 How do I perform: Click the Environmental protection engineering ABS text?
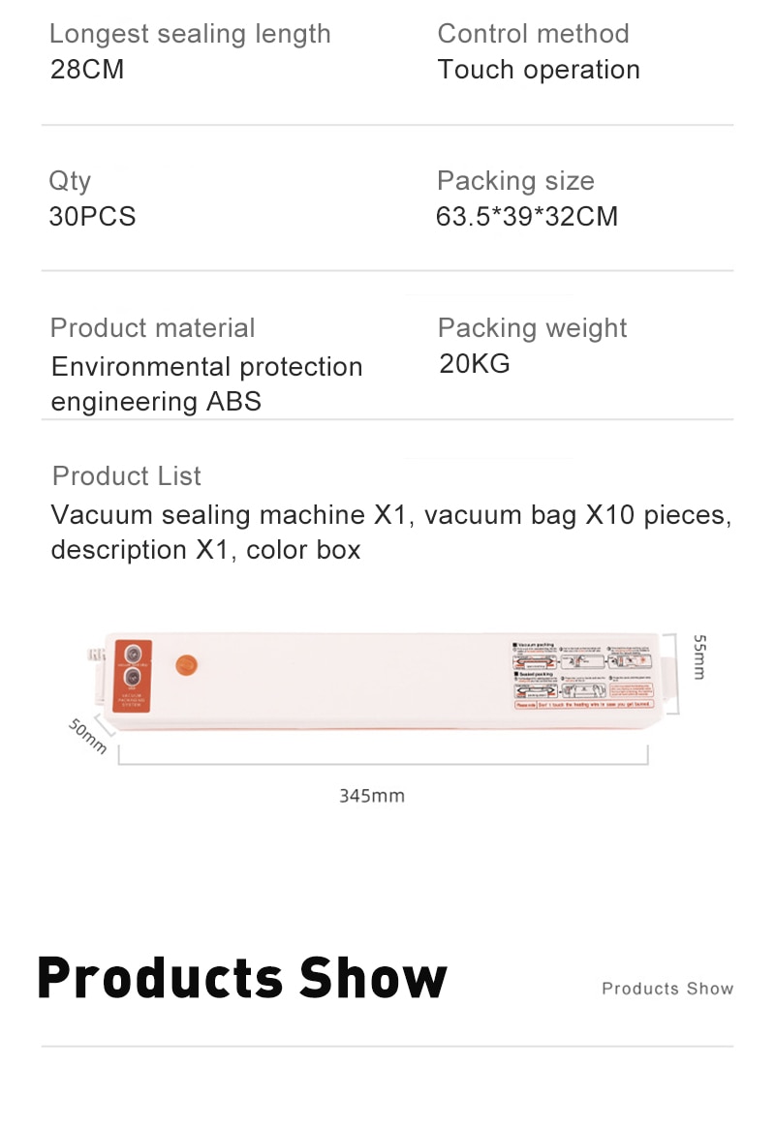coord(206,384)
